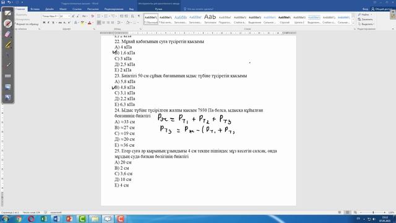
Task: Toggle underline formatting
Action: click(53, 23)
